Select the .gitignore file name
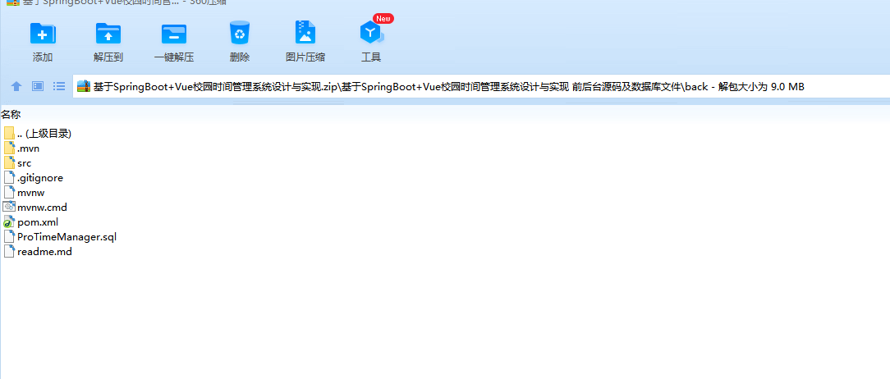Viewport: 890px width, 379px height. pyautogui.click(x=40, y=178)
